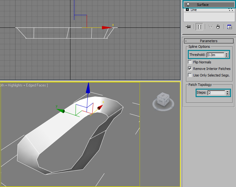Toggle lightbulb icon of Surface modifier
Viewport: 236px width, 187px height.
[x=188, y=5]
